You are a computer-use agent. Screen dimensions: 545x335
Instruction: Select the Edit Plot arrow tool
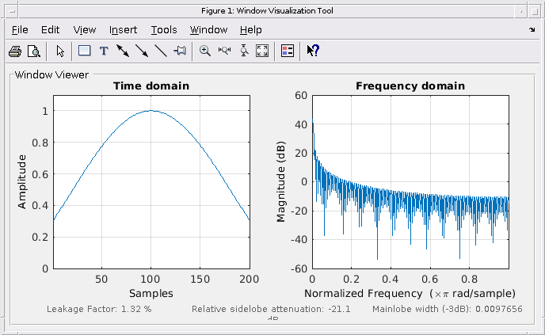click(x=60, y=51)
